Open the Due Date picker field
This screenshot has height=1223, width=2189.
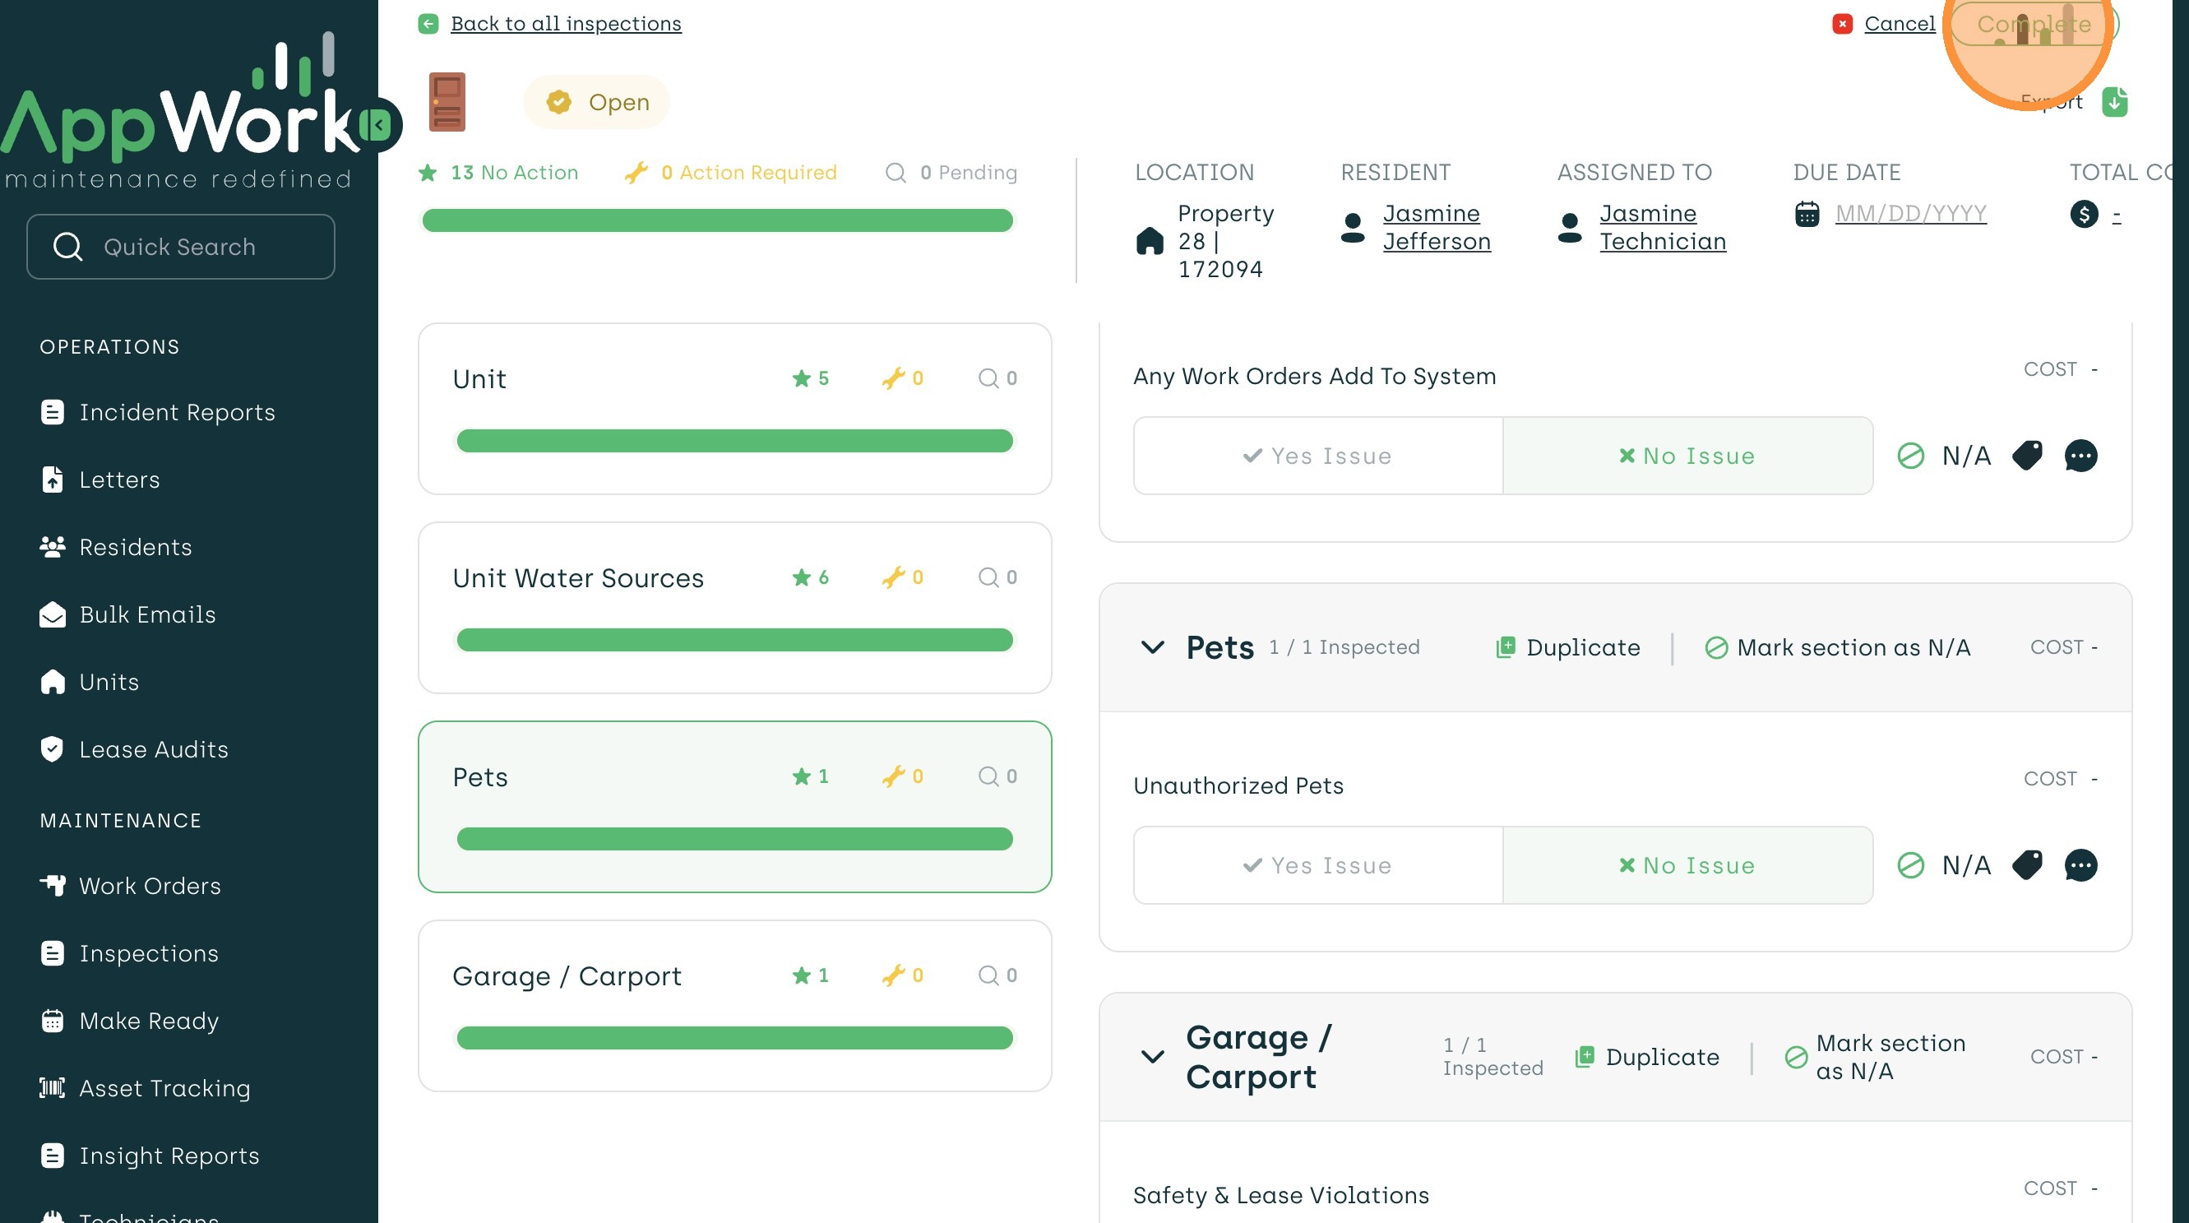point(1909,213)
